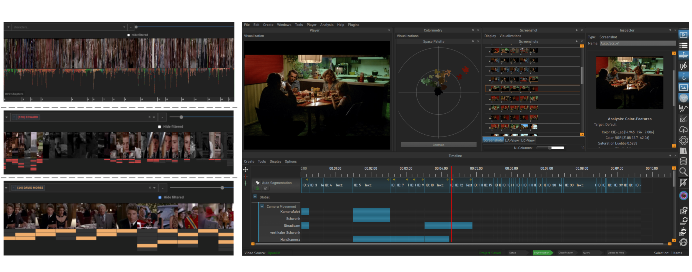Select the move (cross arrows) tool in the timeline
Viewport: 692px width, 272px height.
click(246, 169)
